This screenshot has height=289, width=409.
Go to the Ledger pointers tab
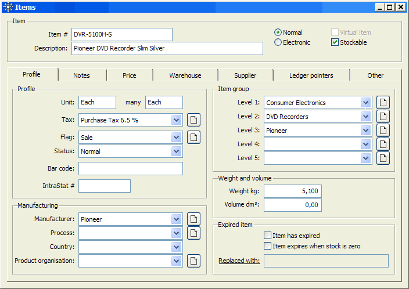click(311, 75)
